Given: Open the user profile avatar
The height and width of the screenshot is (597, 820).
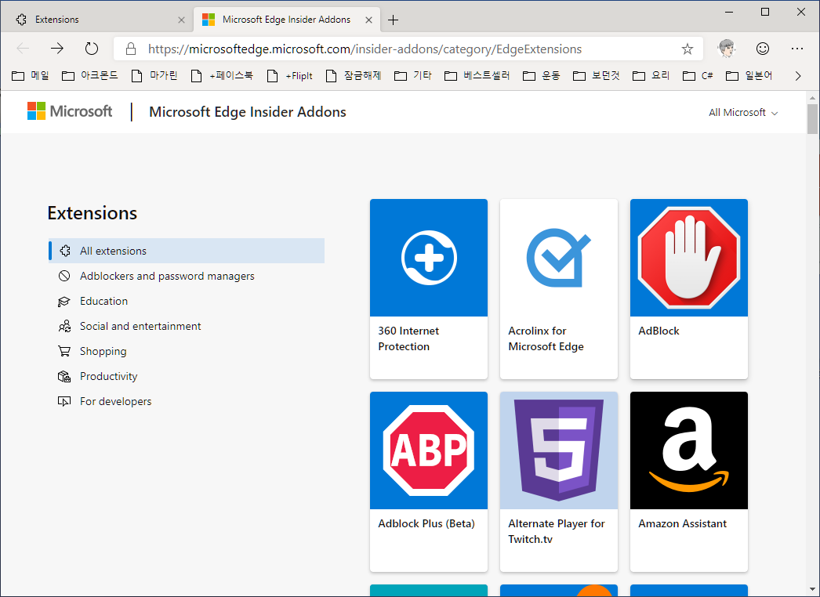Looking at the screenshot, I should point(727,49).
